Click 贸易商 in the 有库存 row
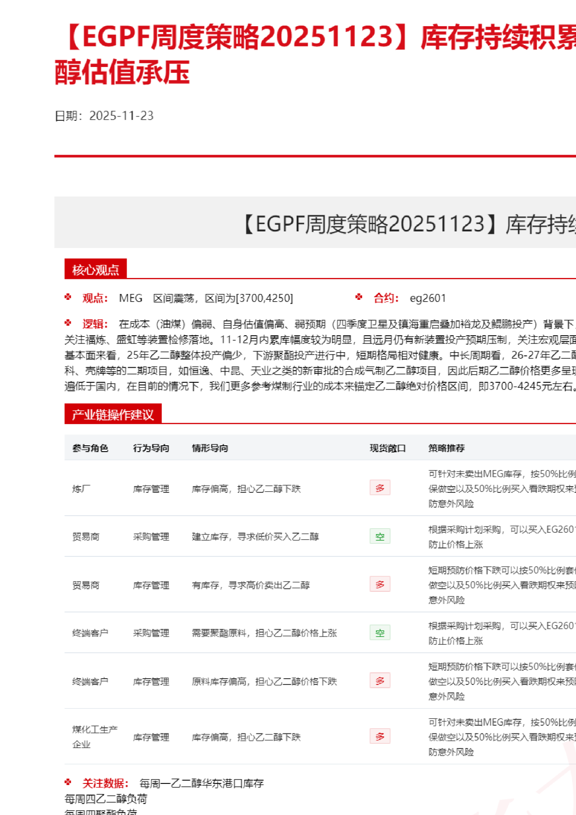576x815 pixels. pyautogui.click(x=86, y=585)
